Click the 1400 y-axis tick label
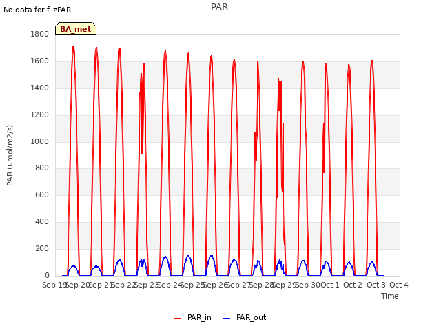Image resolution: width=441 pixels, height=331 pixels. 40,88
